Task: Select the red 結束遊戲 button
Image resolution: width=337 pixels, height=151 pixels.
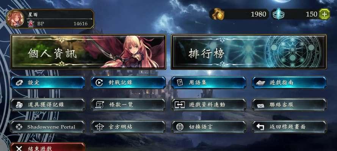Action: pyautogui.click(x=47, y=147)
